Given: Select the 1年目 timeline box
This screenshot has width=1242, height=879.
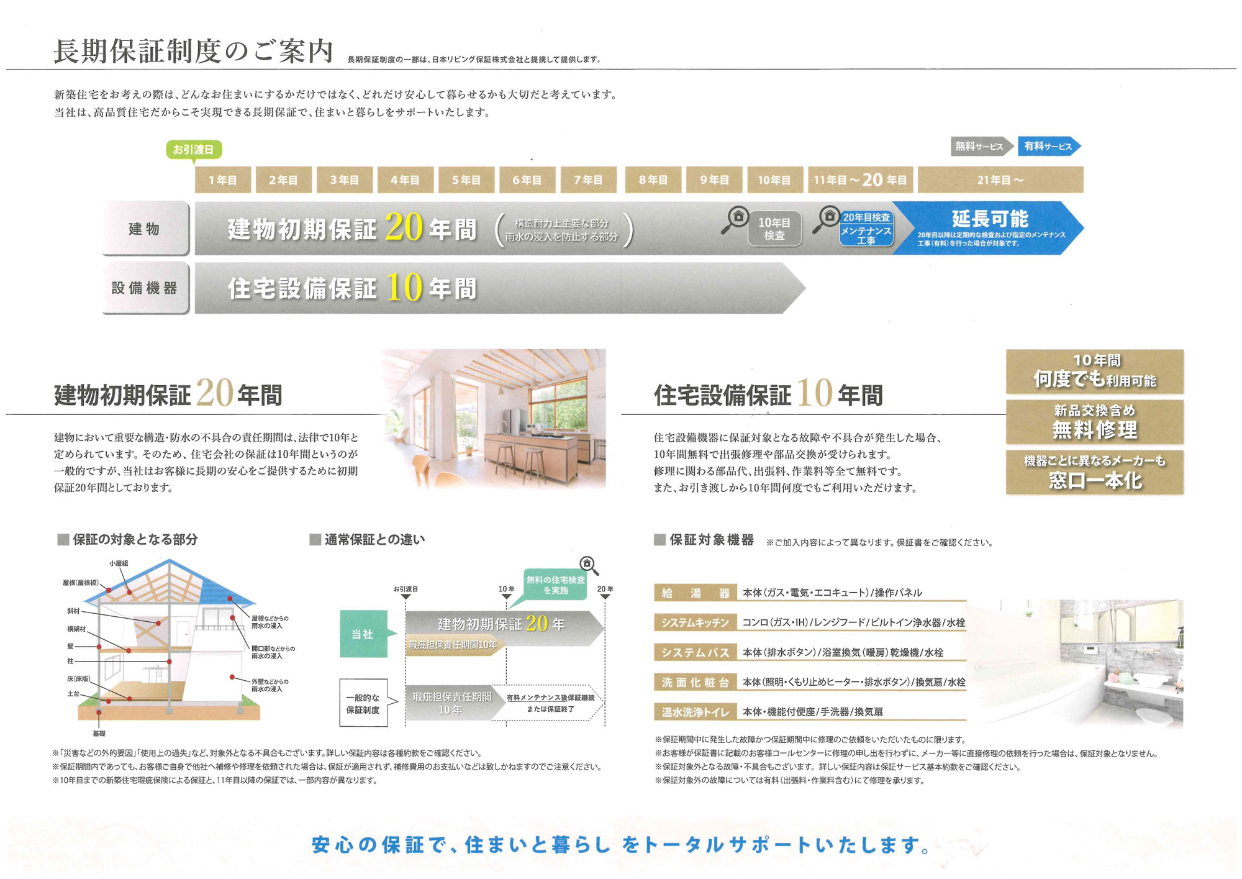Looking at the screenshot, I should (222, 180).
